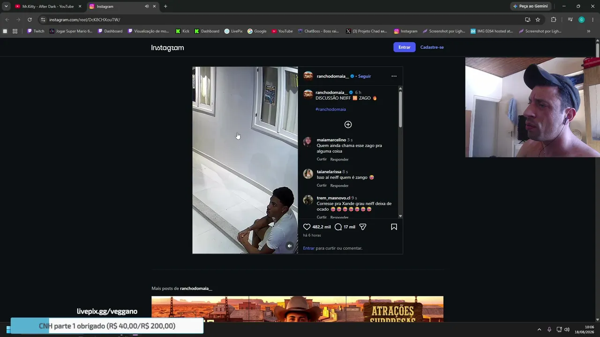This screenshot has height=337, width=600.
Task: Open the media controls icon in toolbar
Action: point(570,20)
